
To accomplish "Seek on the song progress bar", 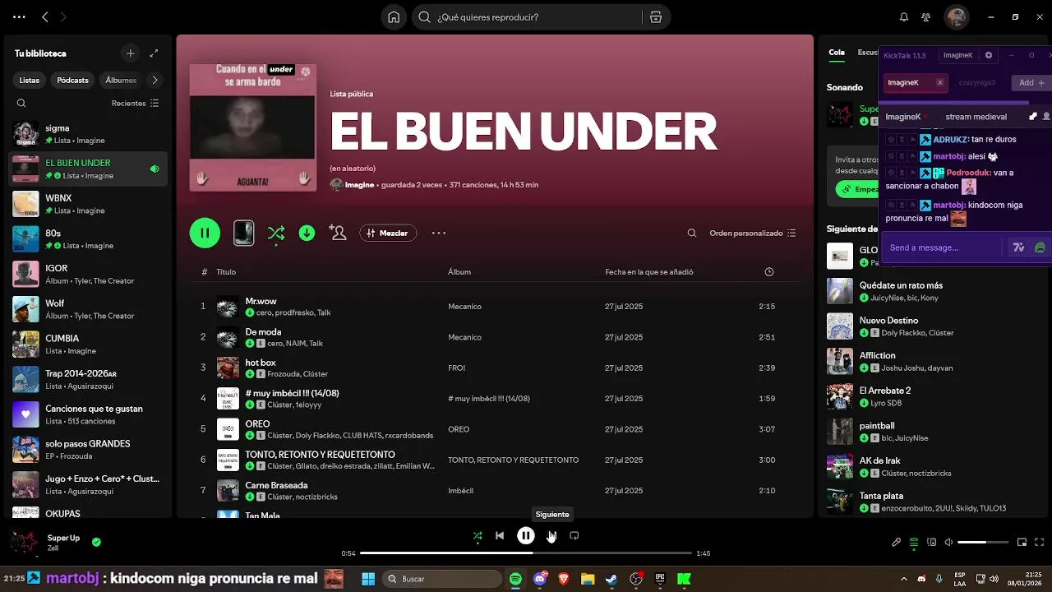I will tap(526, 553).
